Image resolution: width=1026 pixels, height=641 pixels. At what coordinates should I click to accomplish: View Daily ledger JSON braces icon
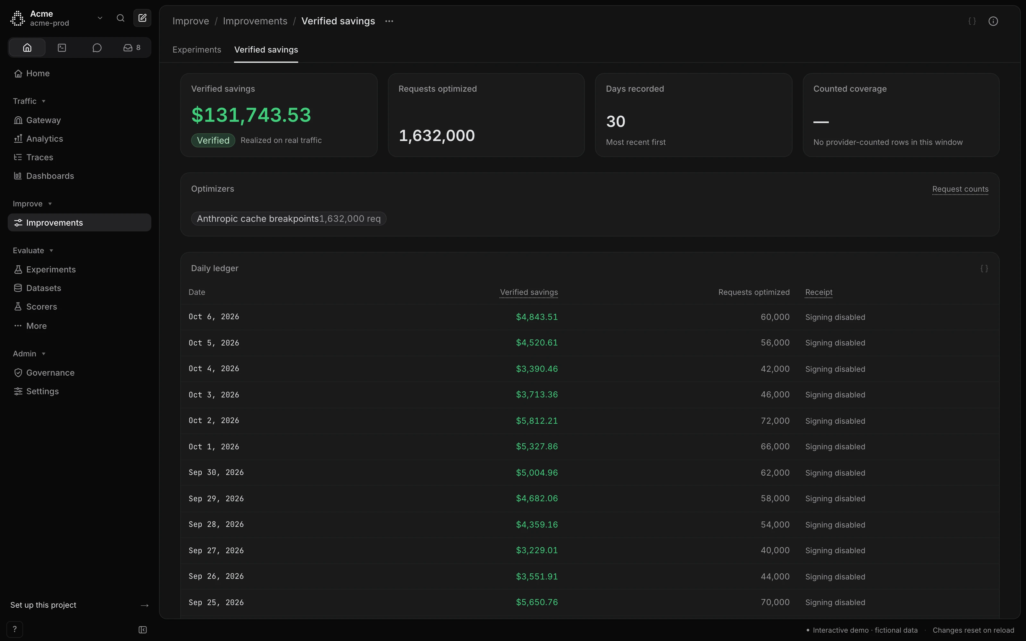coord(984,268)
